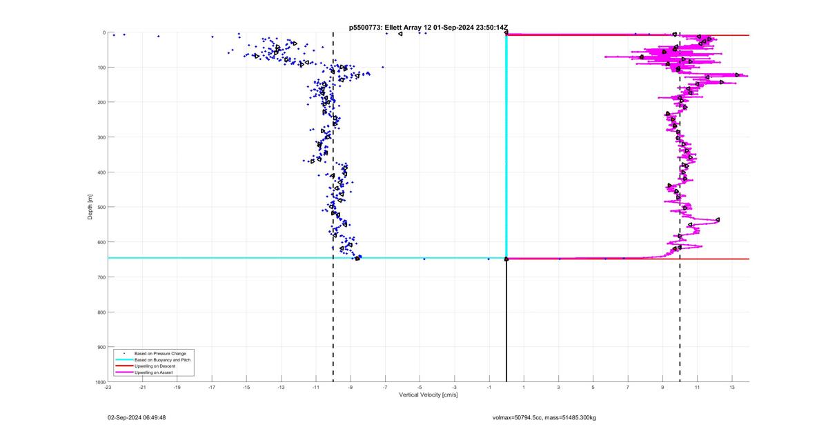
Task: Click x-axis tick label '9'
Action: click(x=662, y=388)
